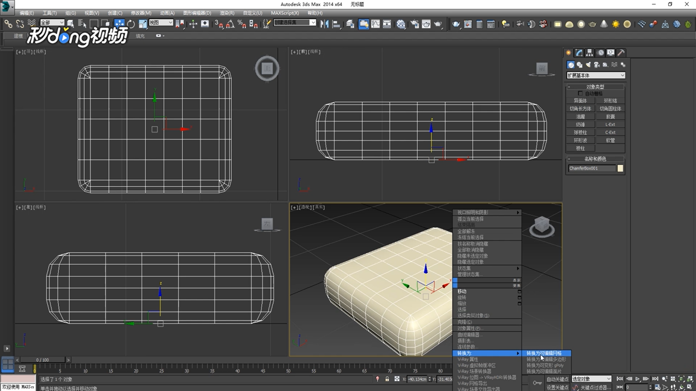Image resolution: width=696 pixels, height=391 pixels.
Task: Select the Cameras creation icon
Action: 597,65
